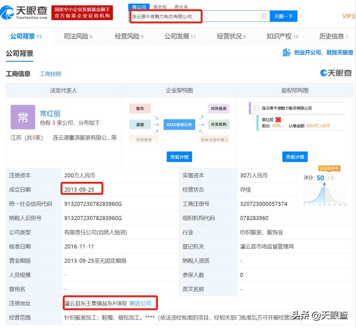Collapse the 连云港午夜魅力制衣有限公司 node in equity chart
This screenshot has width=356, height=328.
point(256,108)
